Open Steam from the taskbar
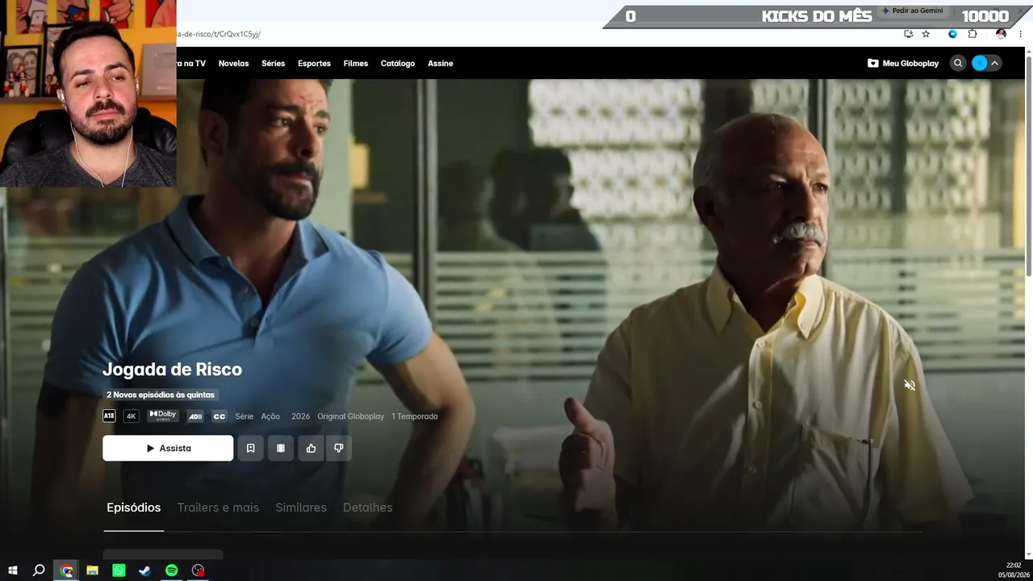Screen dimensions: 1033x581 click(x=144, y=571)
